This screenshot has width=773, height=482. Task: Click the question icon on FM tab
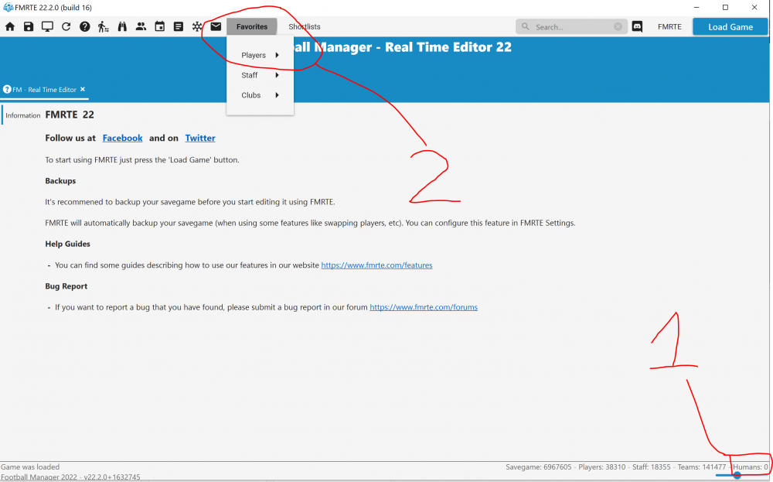tap(7, 89)
